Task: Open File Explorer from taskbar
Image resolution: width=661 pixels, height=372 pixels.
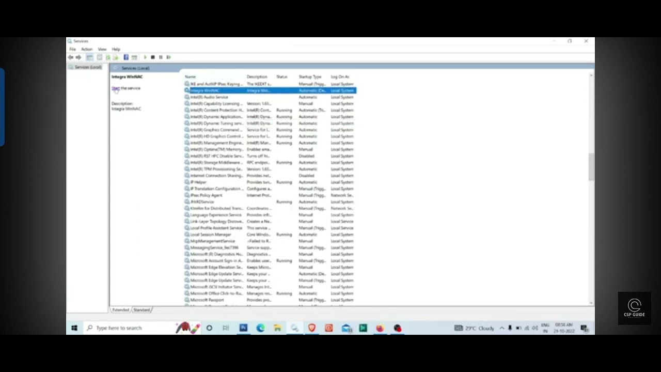Action: (277, 328)
